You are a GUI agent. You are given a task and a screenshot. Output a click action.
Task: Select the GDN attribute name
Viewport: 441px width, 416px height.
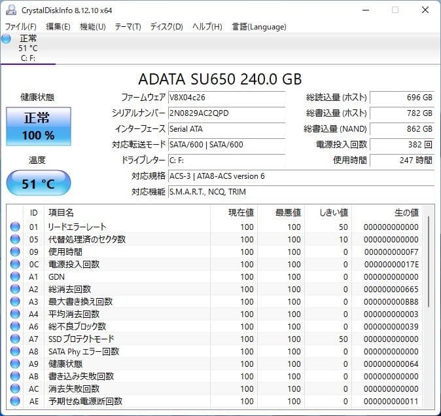[x=56, y=277]
